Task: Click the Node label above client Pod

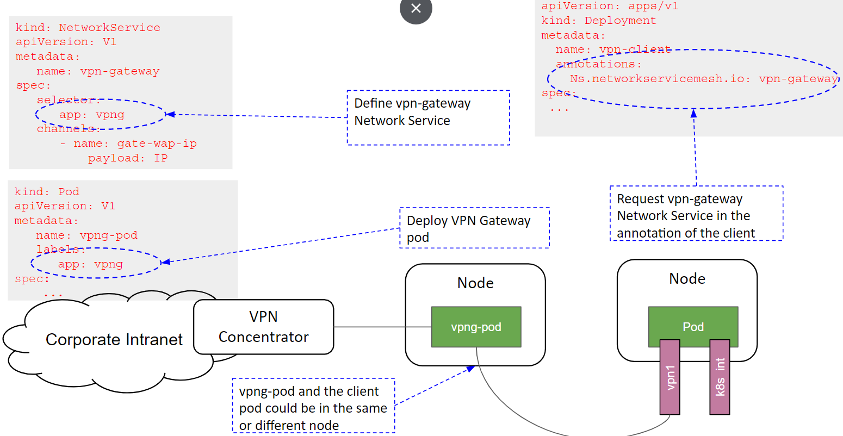Action: point(687,279)
